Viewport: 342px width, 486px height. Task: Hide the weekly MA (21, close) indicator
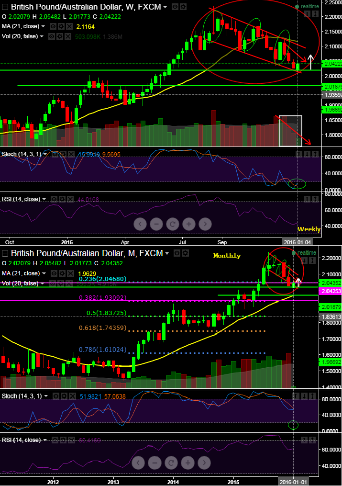tap(53, 27)
